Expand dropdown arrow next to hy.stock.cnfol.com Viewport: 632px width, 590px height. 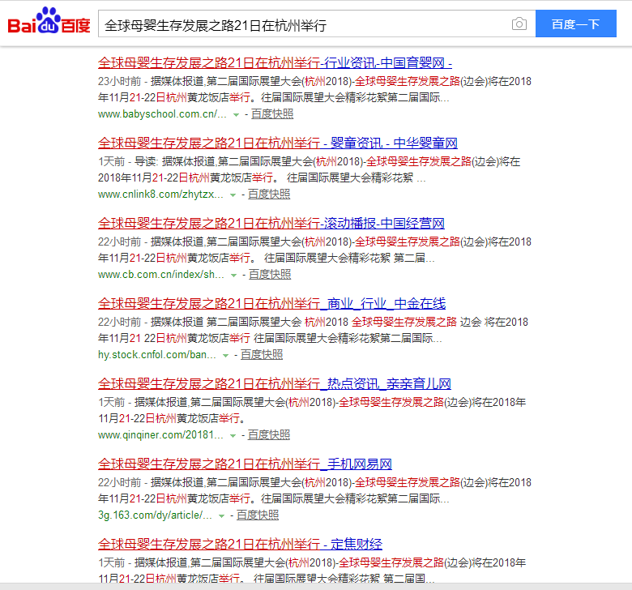225,356
